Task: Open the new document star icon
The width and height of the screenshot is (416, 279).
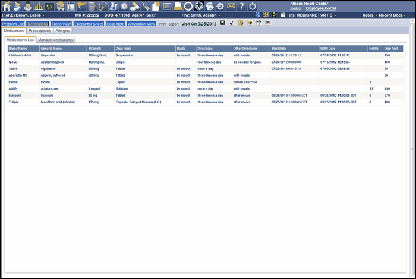Action: pos(156,6)
